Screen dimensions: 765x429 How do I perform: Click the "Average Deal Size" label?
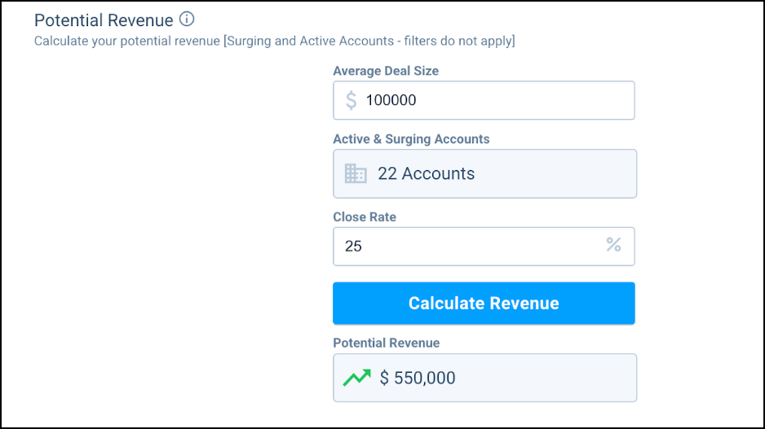(386, 71)
